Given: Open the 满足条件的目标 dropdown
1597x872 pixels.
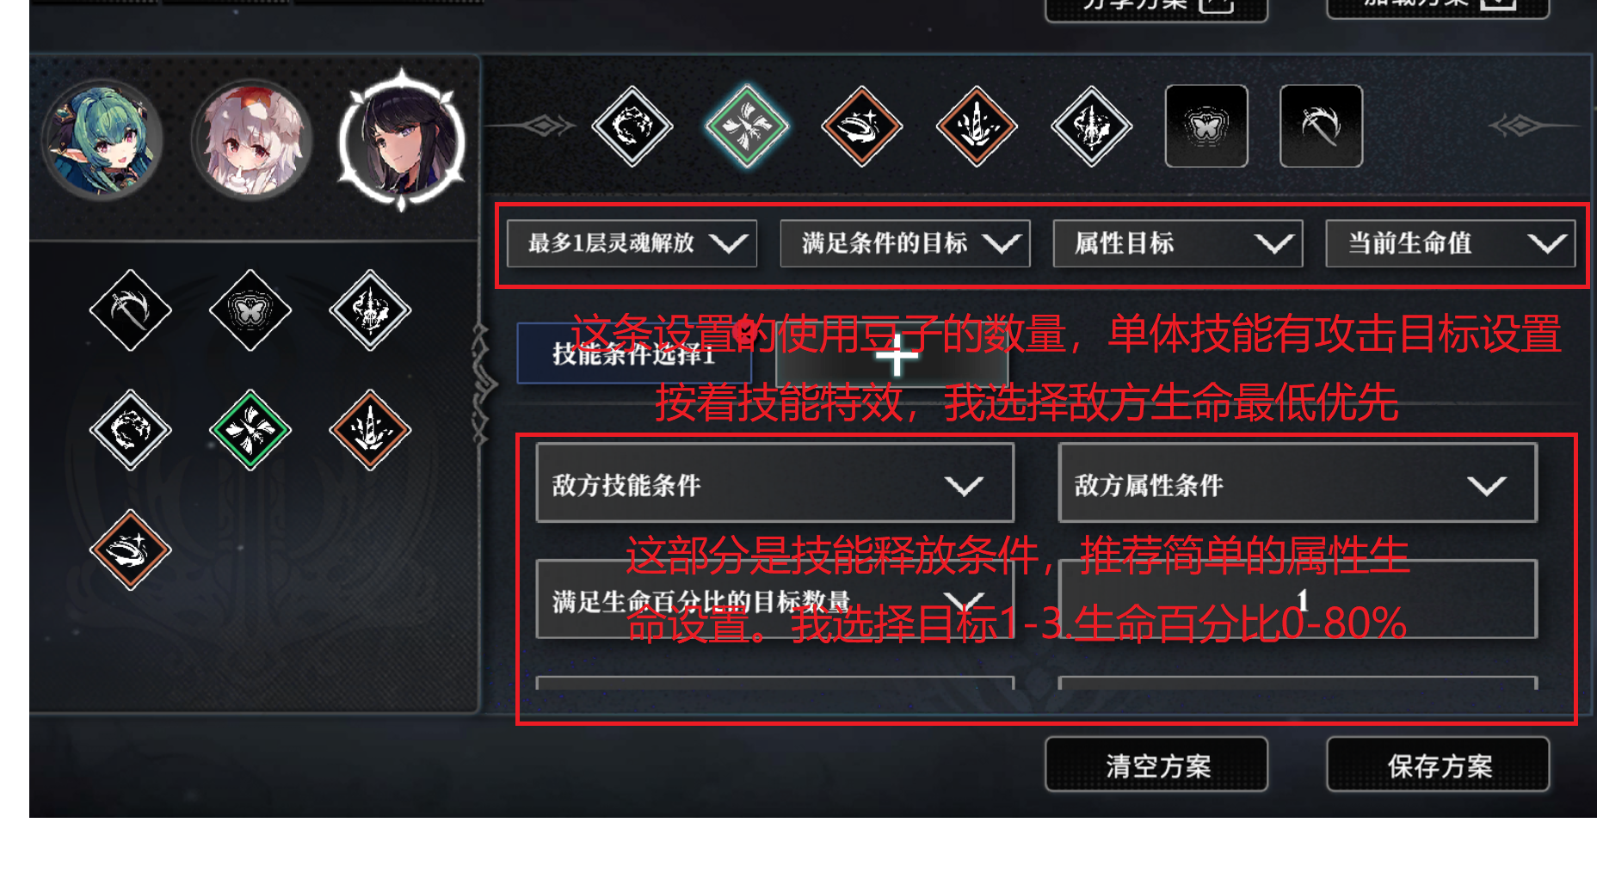Looking at the screenshot, I should tap(905, 243).
